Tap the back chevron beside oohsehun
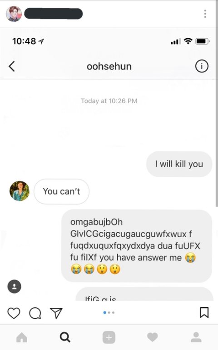 (12, 66)
